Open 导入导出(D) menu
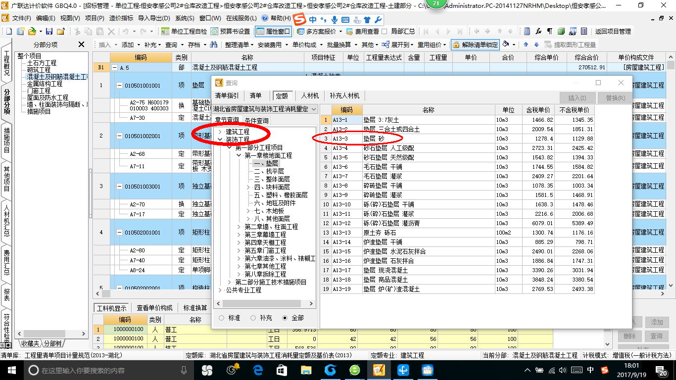The width and height of the screenshot is (676, 380). pyautogui.click(x=153, y=18)
